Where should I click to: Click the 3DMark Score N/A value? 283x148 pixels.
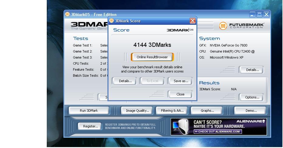click(x=234, y=89)
